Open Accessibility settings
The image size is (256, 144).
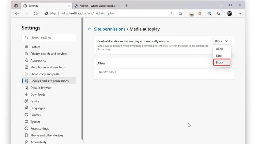coord(49,142)
